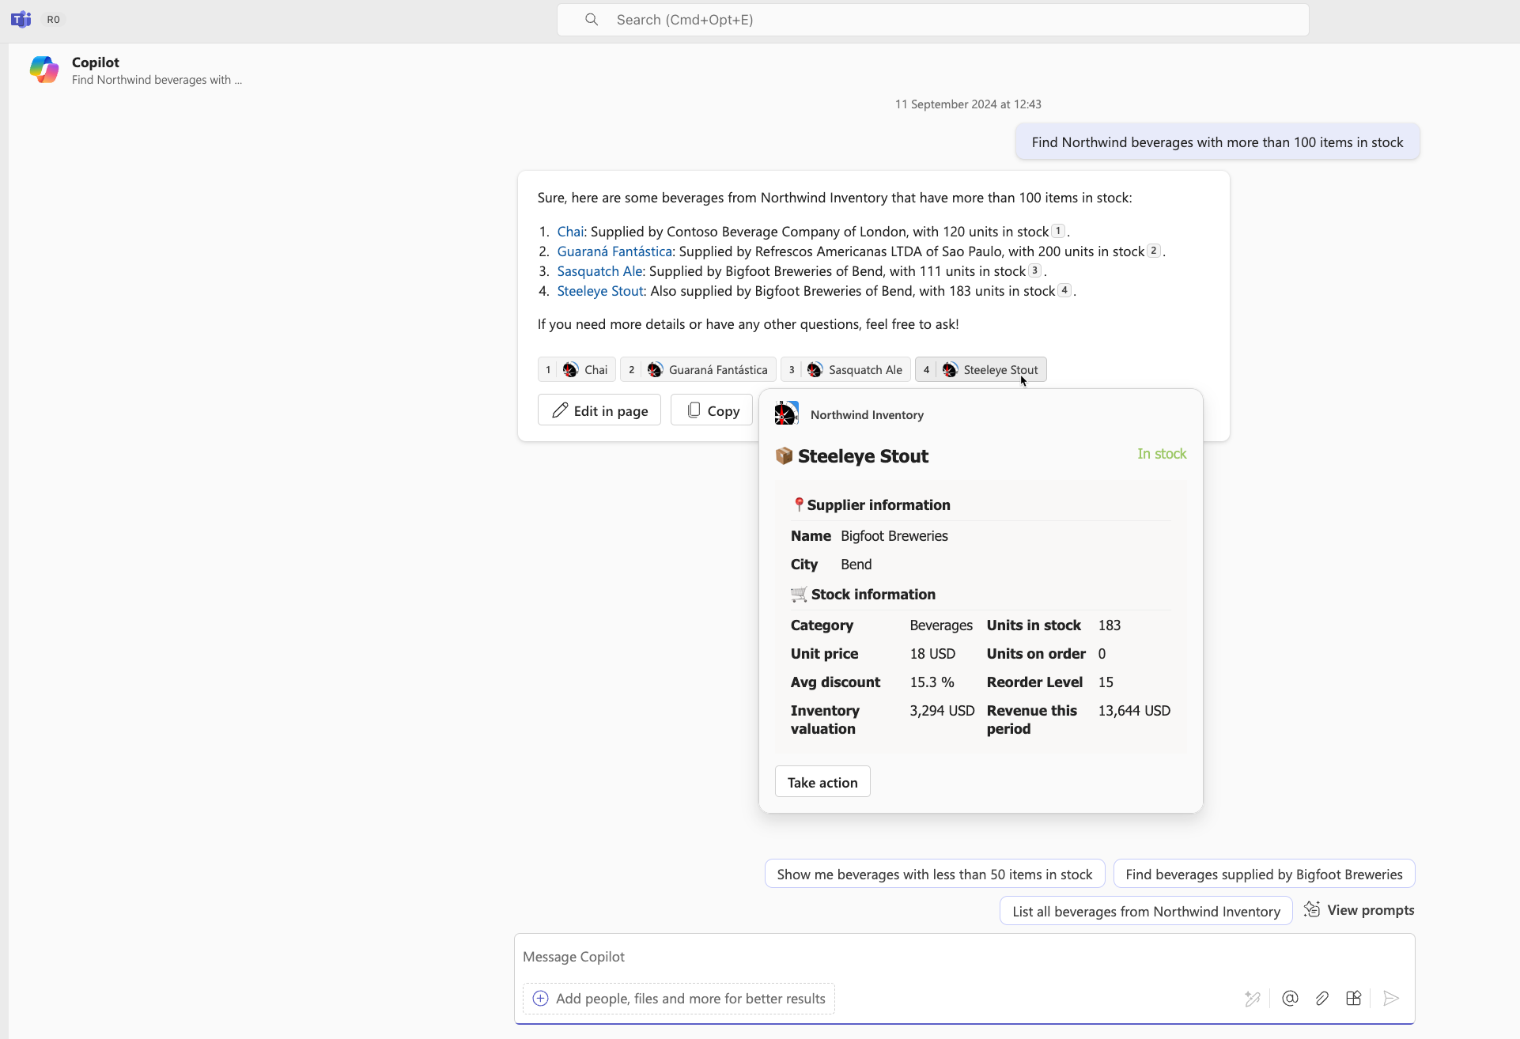Select the '3,294 USD' inventory valuation value
The image size is (1520, 1039).
[x=942, y=711]
